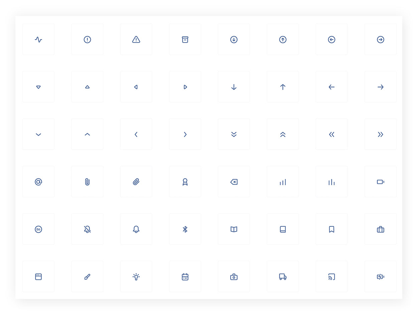The width and height of the screenshot is (418, 313).
Task: Select the Bluetooth symbol icon
Action: point(185,229)
